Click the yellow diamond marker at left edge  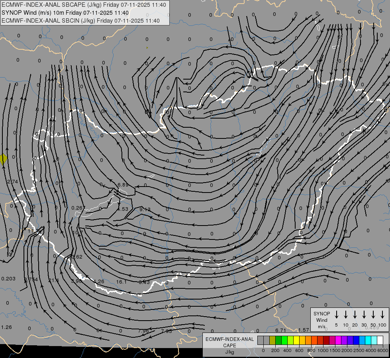click(x=3, y=159)
